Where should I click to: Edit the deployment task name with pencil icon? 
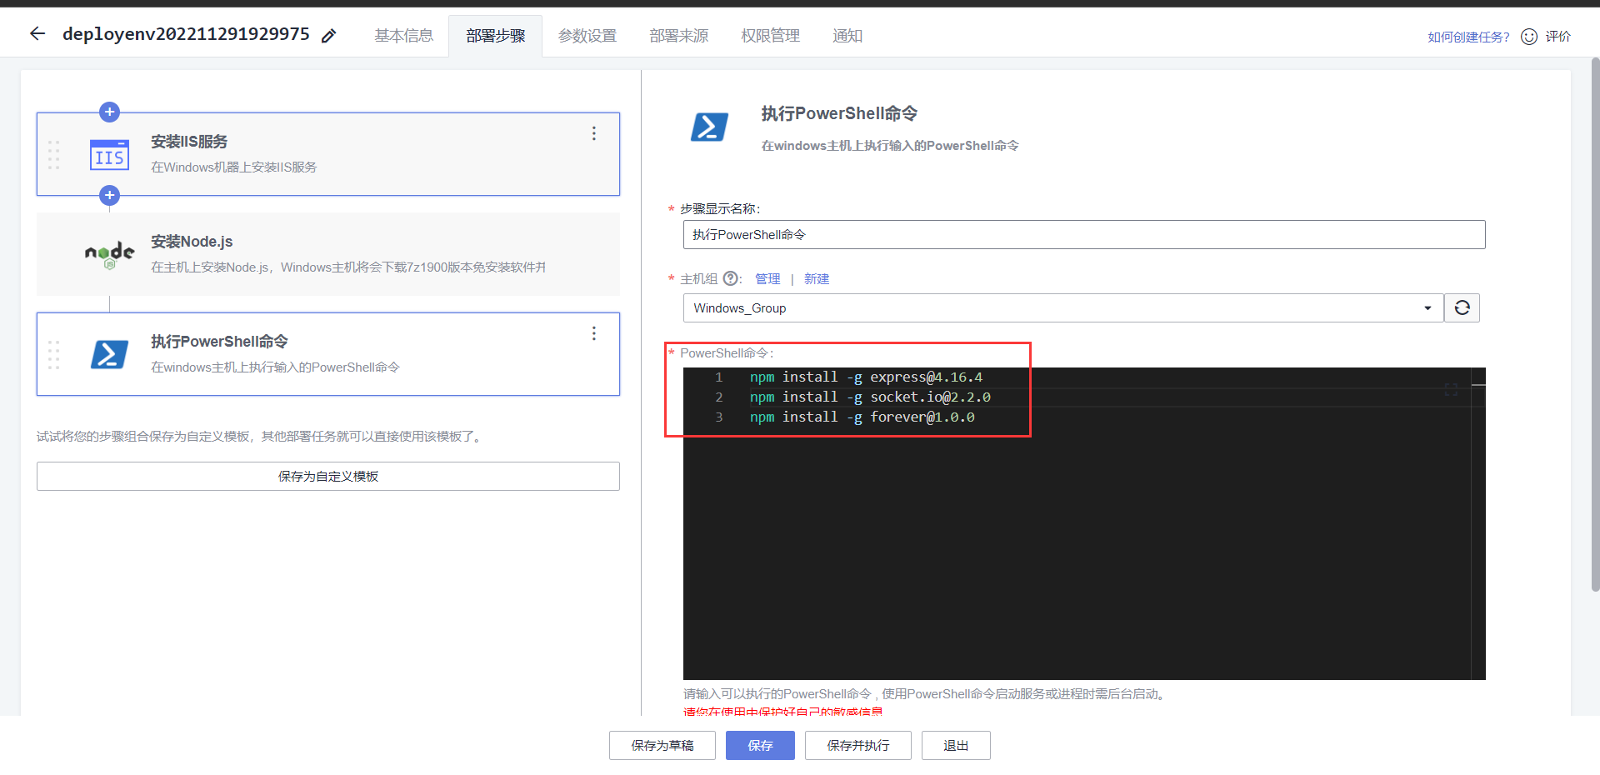pyautogui.click(x=329, y=35)
